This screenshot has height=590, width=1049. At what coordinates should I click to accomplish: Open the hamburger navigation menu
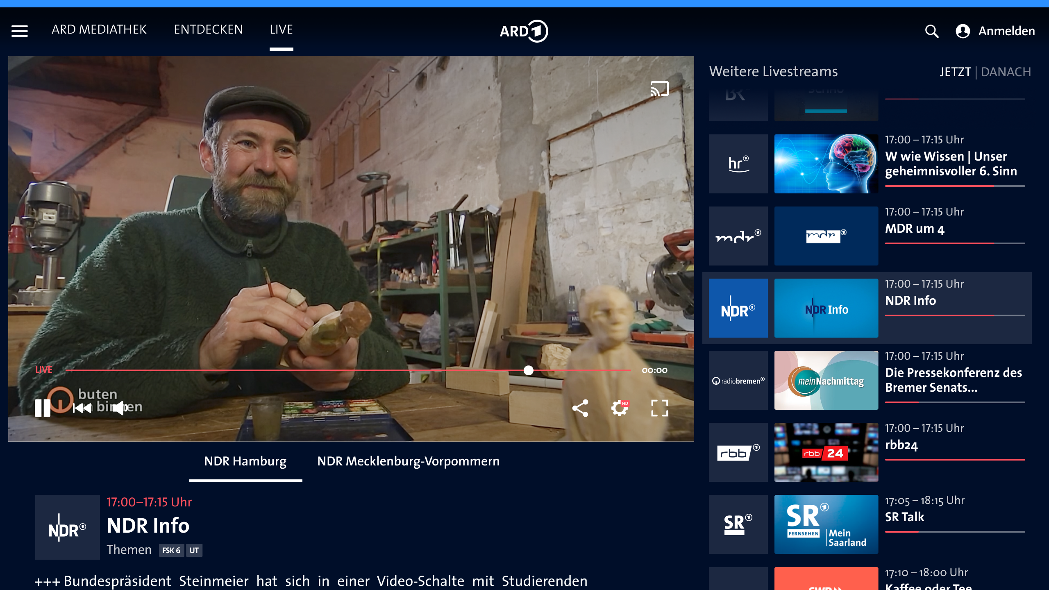(x=19, y=31)
